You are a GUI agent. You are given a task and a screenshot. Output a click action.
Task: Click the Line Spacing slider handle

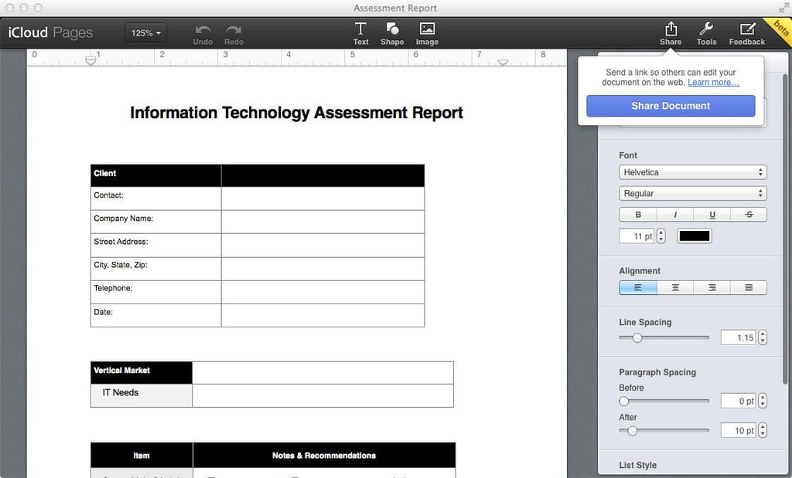(637, 337)
